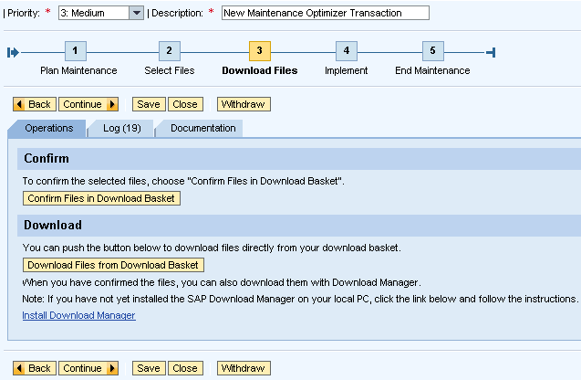Open the Install Download Manager link

[79, 315]
